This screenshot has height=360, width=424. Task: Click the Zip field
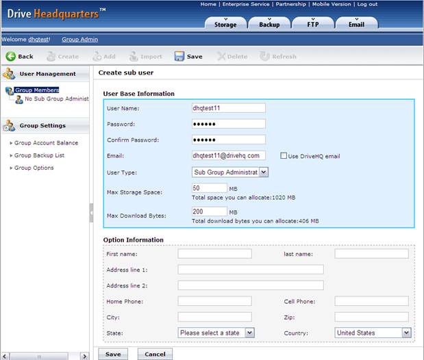371,317
